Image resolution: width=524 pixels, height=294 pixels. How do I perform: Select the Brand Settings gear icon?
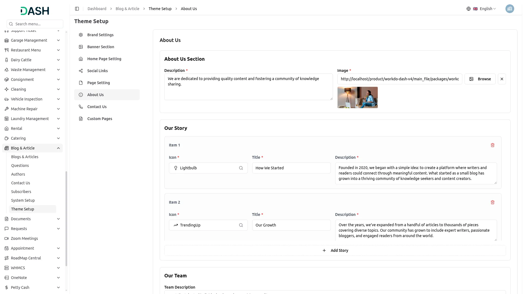(x=81, y=35)
